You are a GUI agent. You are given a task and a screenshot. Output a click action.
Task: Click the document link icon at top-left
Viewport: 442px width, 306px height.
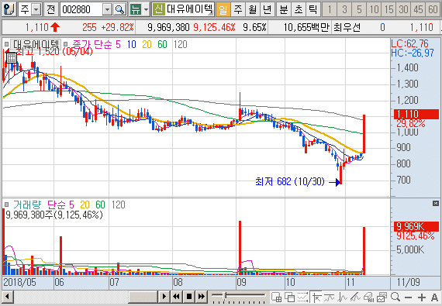point(9,9)
